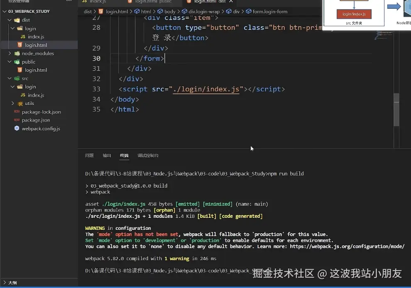Open the Explorer more actions (...) icon

(68, 2)
